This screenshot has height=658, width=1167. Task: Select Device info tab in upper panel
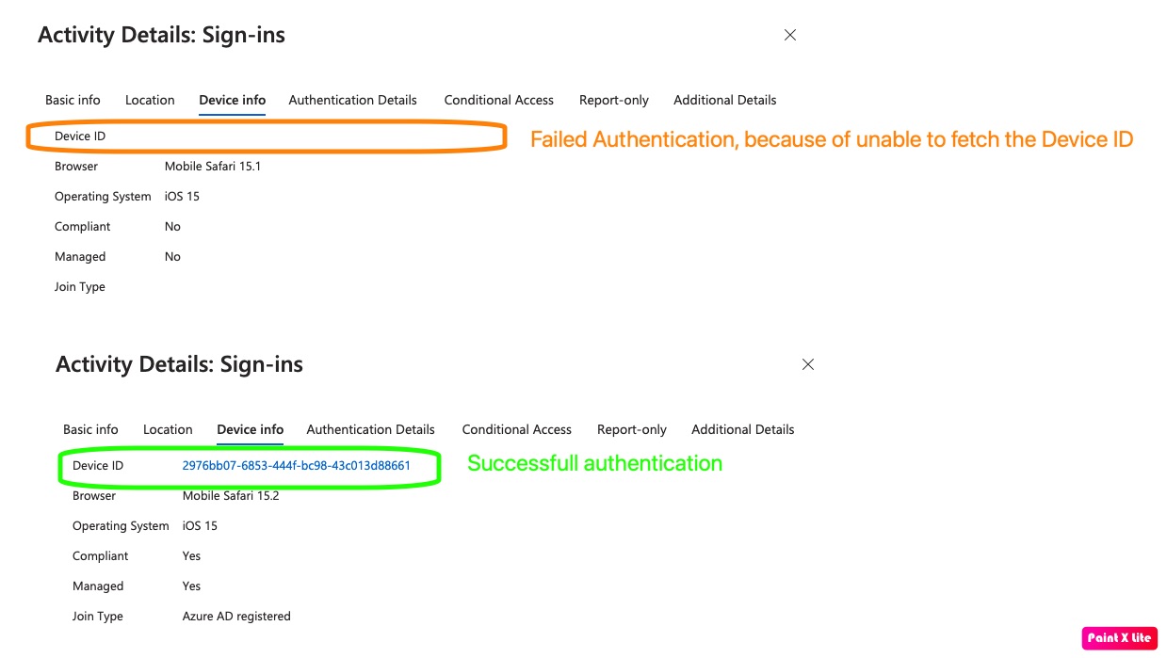click(x=232, y=100)
